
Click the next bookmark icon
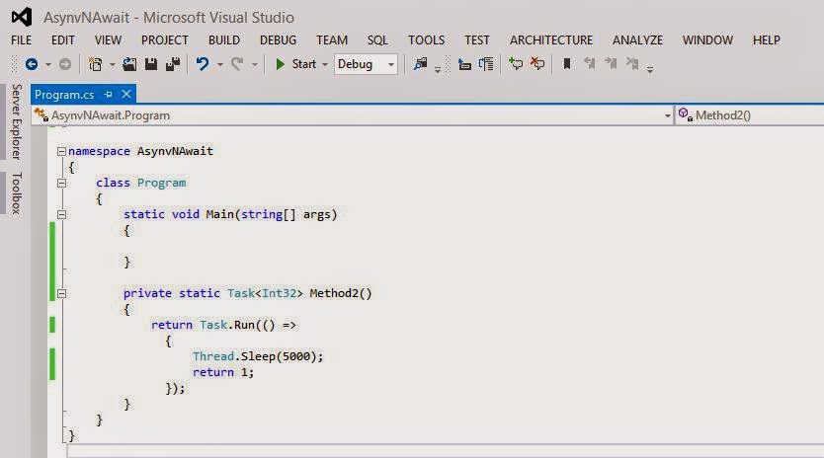(611, 64)
